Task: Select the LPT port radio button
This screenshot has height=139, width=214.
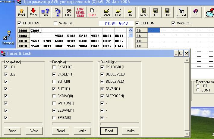Action: tap(198, 86)
